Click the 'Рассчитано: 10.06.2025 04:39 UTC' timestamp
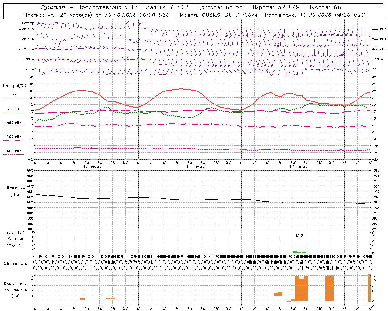 [x=315, y=15]
